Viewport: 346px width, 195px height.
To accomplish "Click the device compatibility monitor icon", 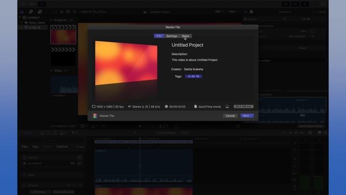I will coord(227,107).
